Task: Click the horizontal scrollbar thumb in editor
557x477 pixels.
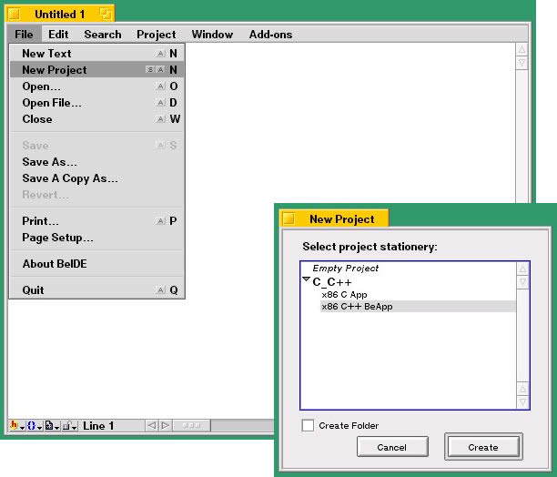Action: (191, 425)
